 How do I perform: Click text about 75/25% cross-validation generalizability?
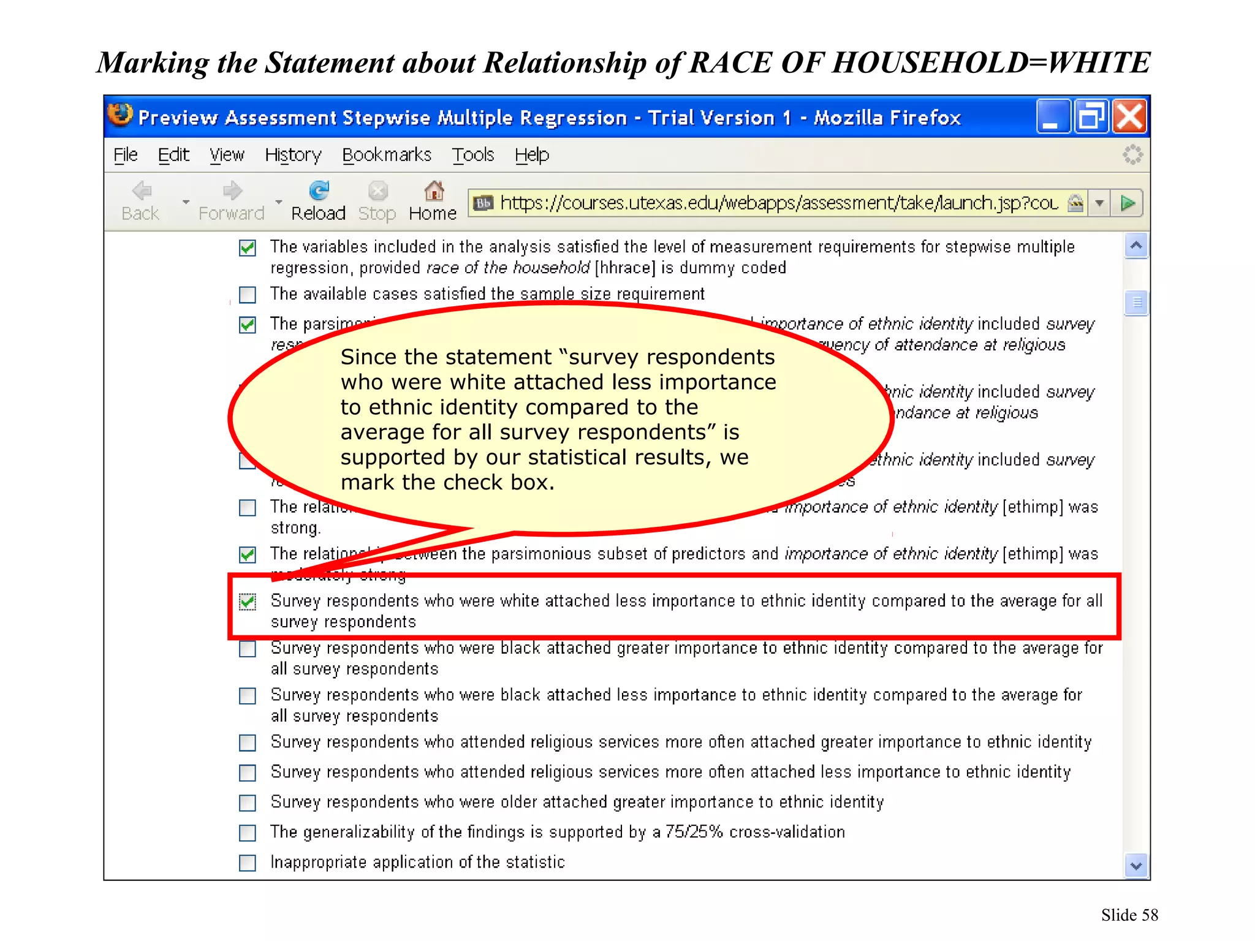558,832
